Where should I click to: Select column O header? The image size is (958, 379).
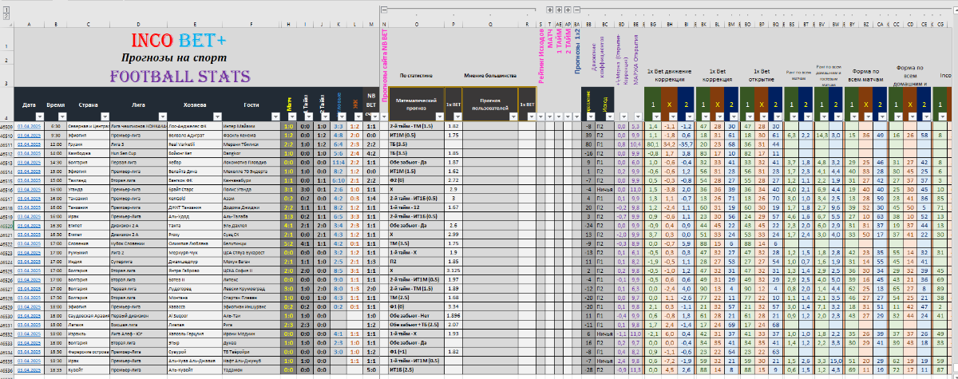pyautogui.click(x=417, y=25)
